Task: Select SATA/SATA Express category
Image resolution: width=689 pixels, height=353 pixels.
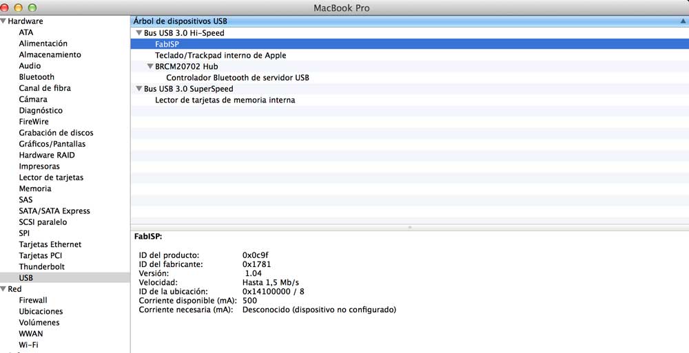Action: [54, 211]
